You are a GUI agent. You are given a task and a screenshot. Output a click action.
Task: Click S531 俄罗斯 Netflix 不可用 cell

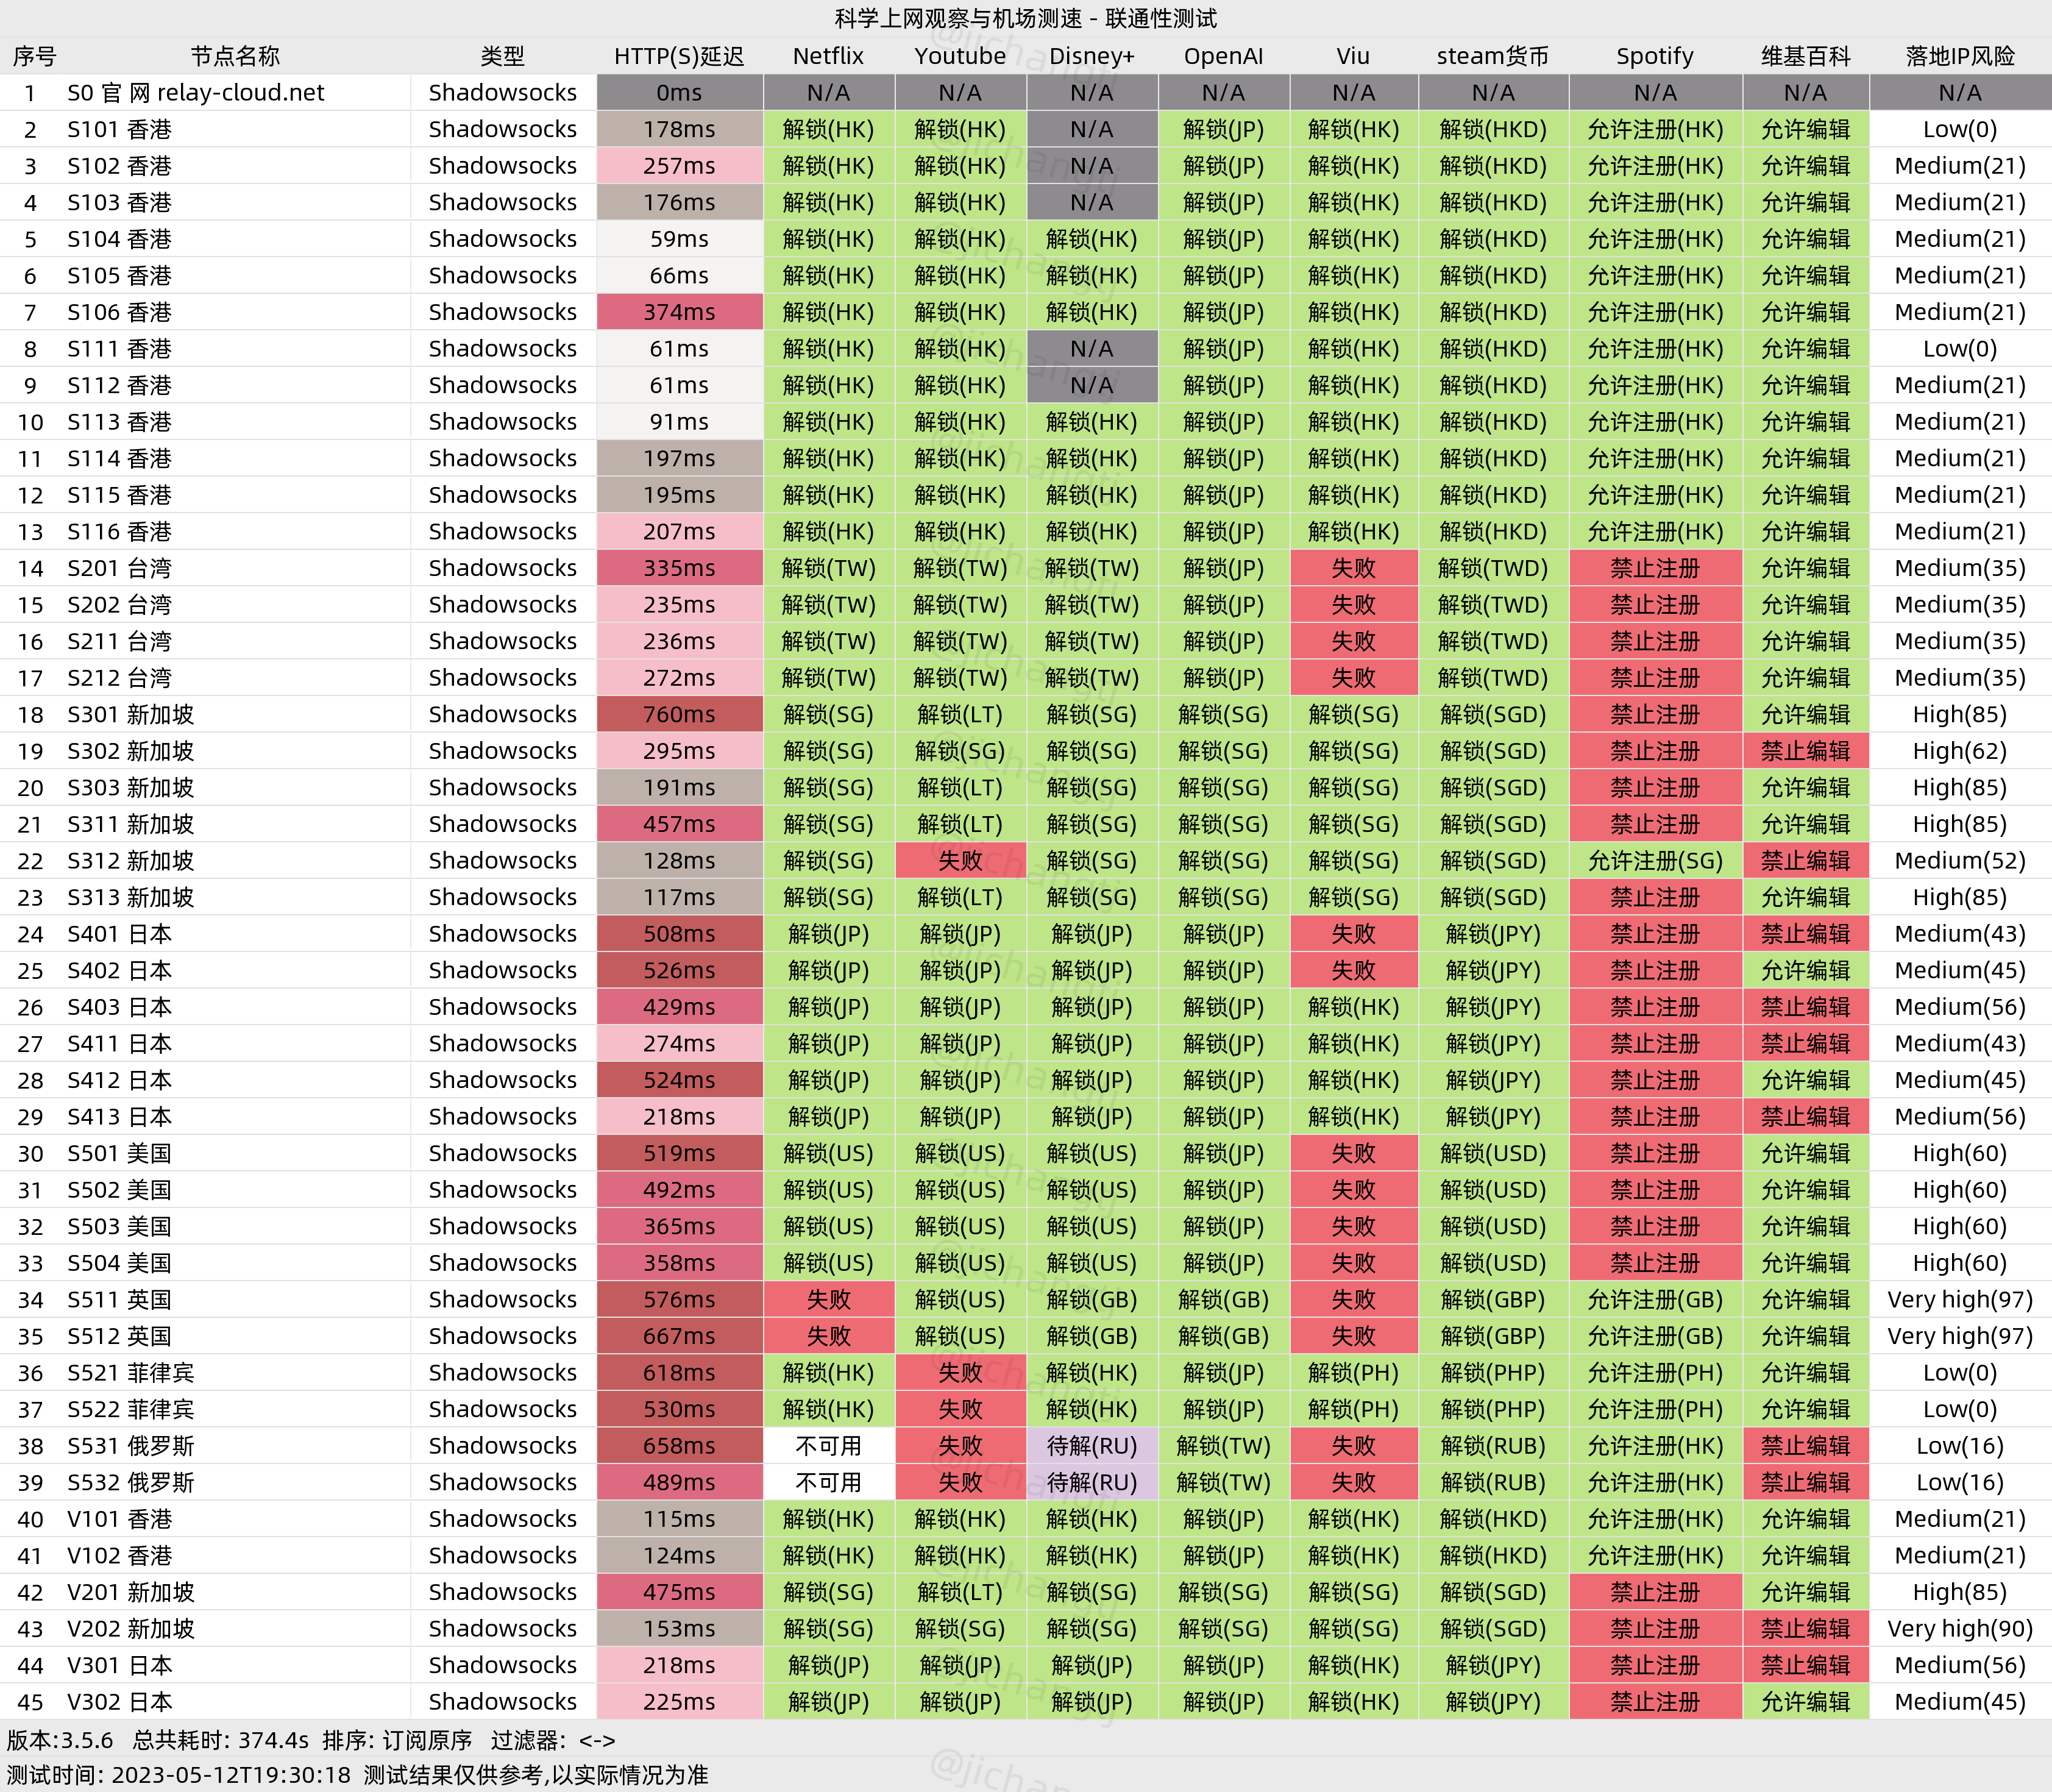coord(828,1446)
